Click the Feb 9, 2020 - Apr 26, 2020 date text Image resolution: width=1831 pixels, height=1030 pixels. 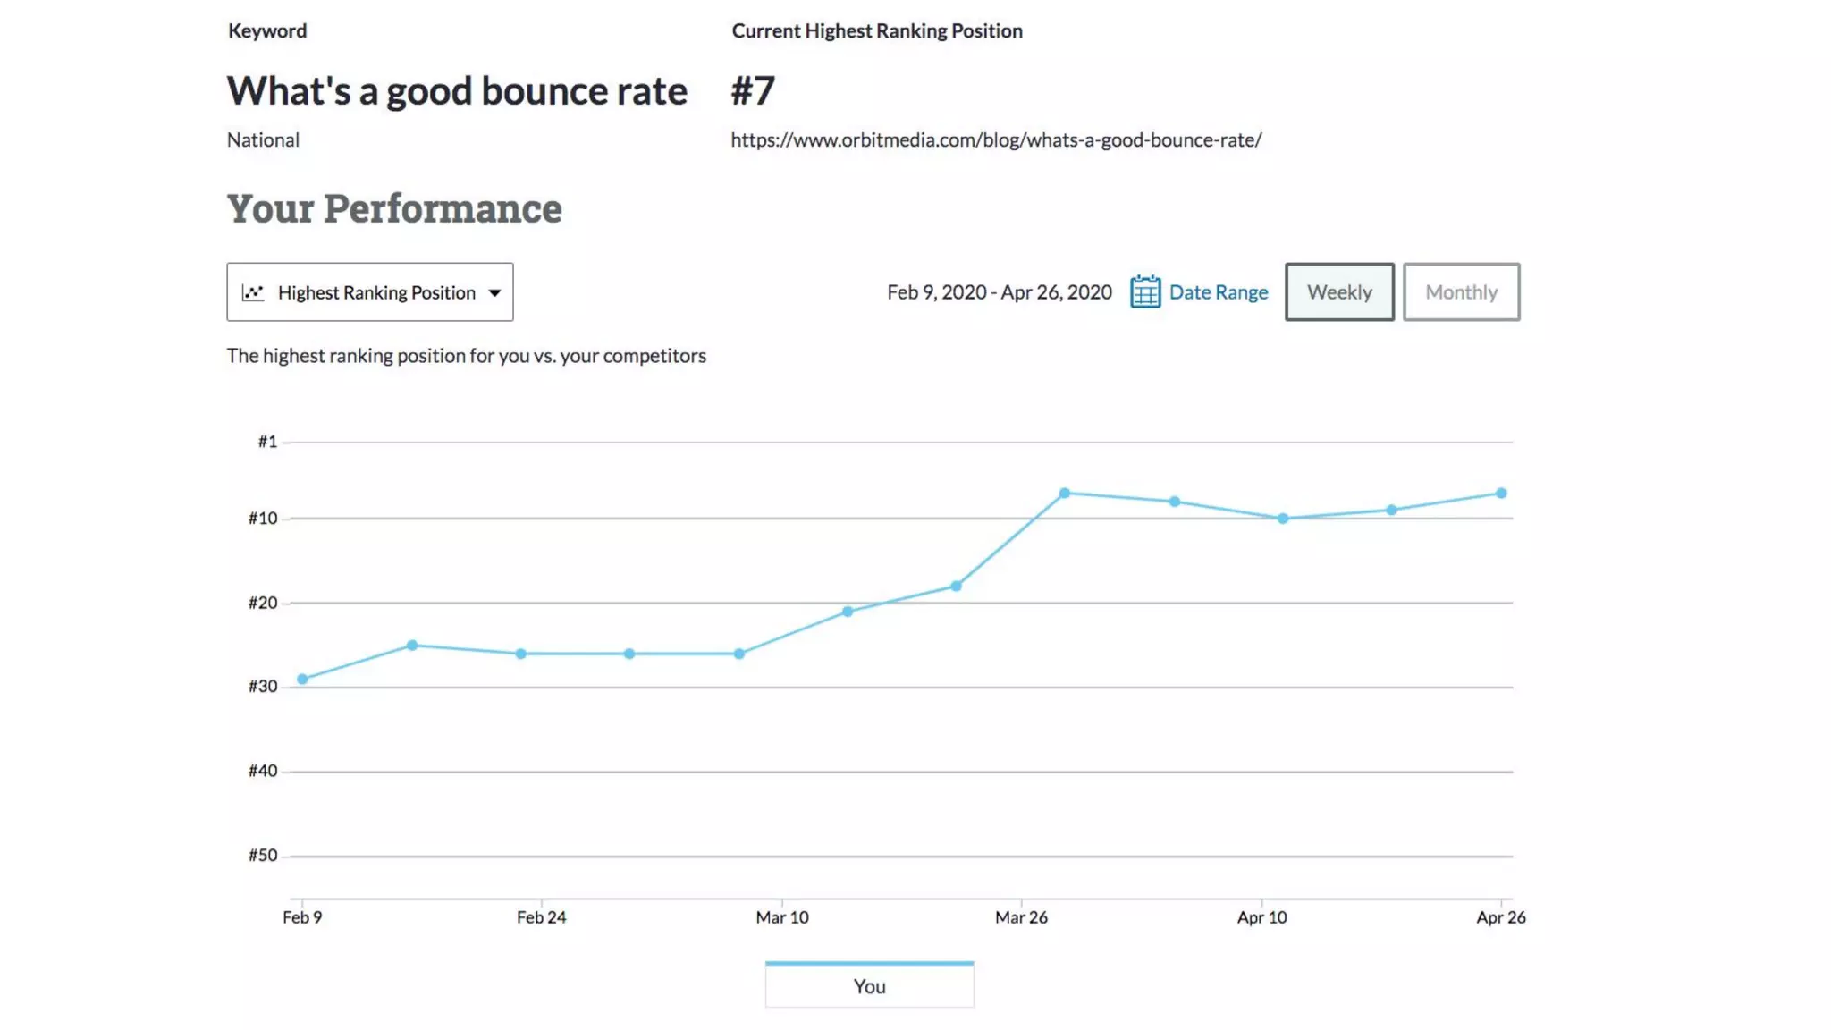[999, 292]
